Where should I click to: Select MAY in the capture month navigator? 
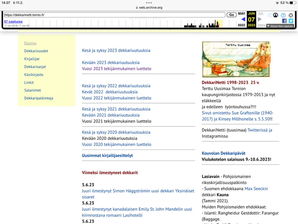click(241, 14)
